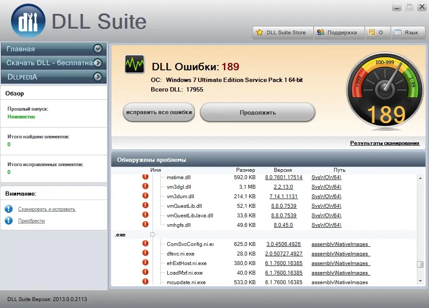Image resolution: width=429 pixels, height=308 pixels.
Task: Click the red error icon for ComSvcConfig.ni.exe
Action: [145, 243]
